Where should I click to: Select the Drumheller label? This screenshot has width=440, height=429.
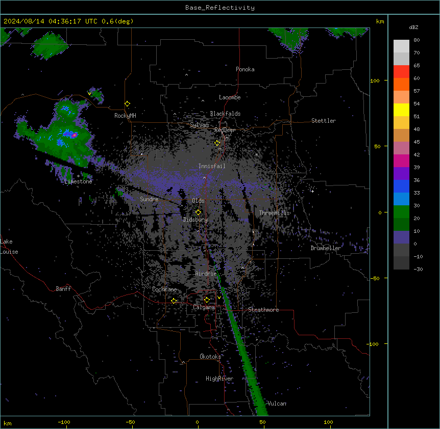326,248
